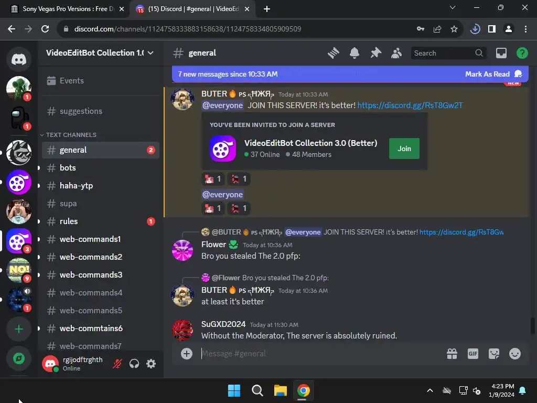Open the invite link in Flower's reply preview
The height and width of the screenshot is (403, 537).
(461, 232)
